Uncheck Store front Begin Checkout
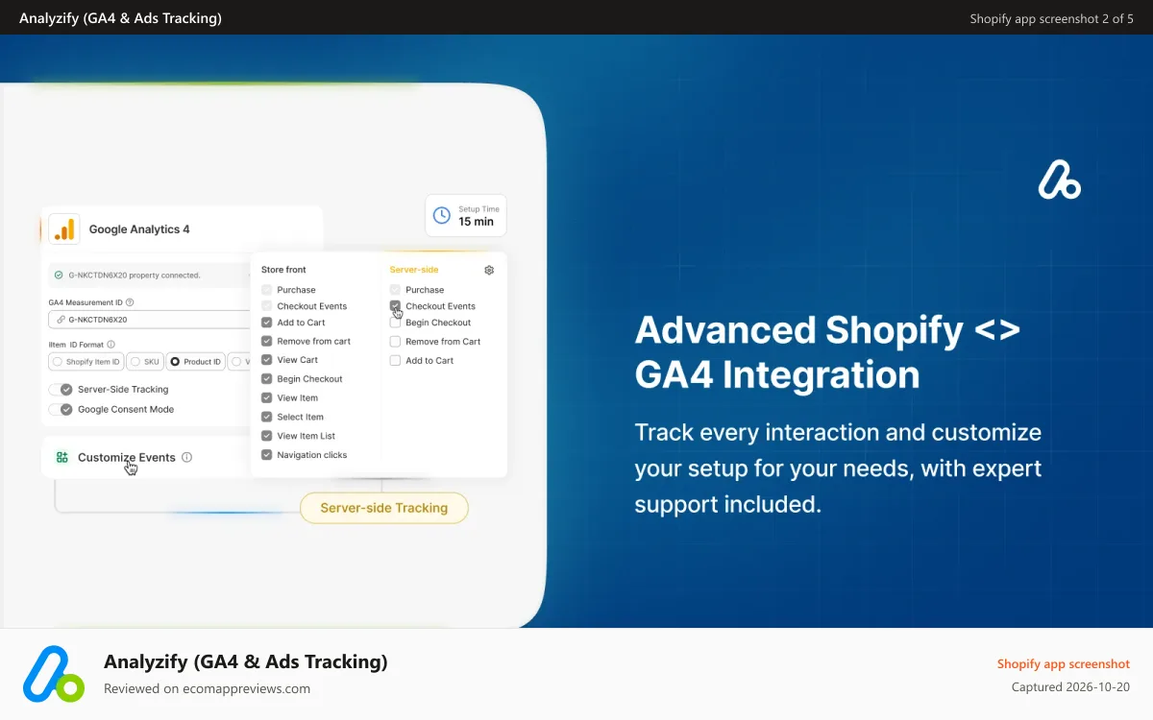1153x720 pixels. [267, 379]
